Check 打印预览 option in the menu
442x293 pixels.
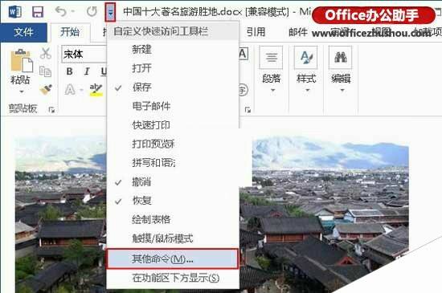tap(173, 144)
